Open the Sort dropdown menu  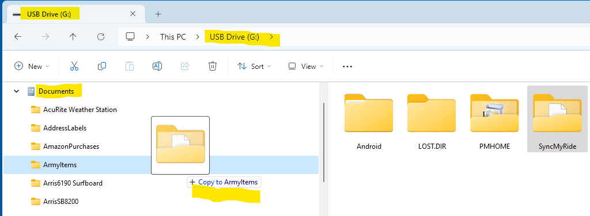tap(254, 67)
